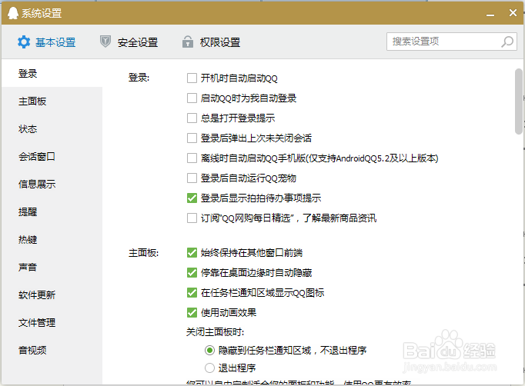This screenshot has width=525, height=386.
Task: Go to 热键 in the sidebar
Action: click(x=52, y=239)
